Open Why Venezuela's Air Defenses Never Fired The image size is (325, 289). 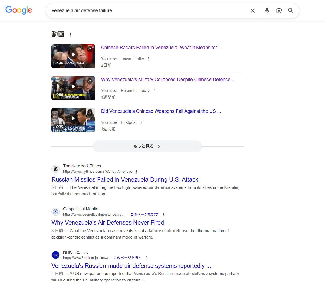[108, 222]
